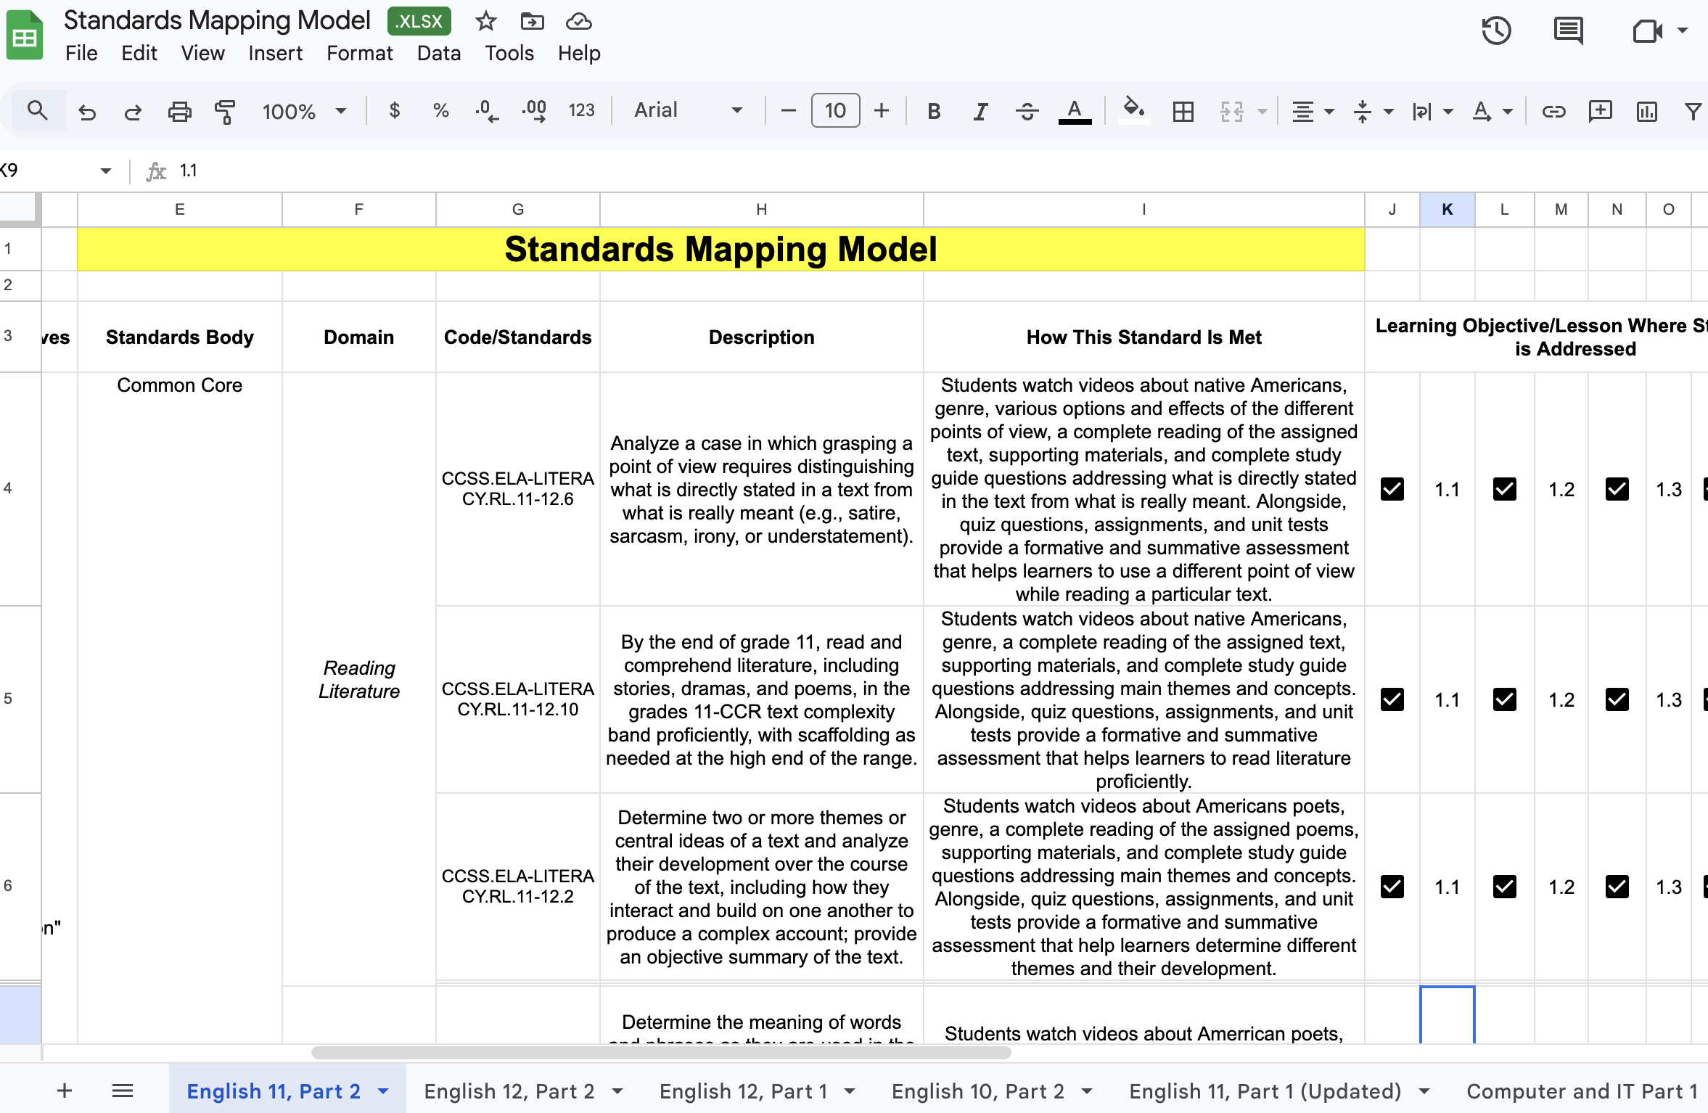Click the insert link icon
This screenshot has width=1708, height=1113.
[x=1553, y=112]
